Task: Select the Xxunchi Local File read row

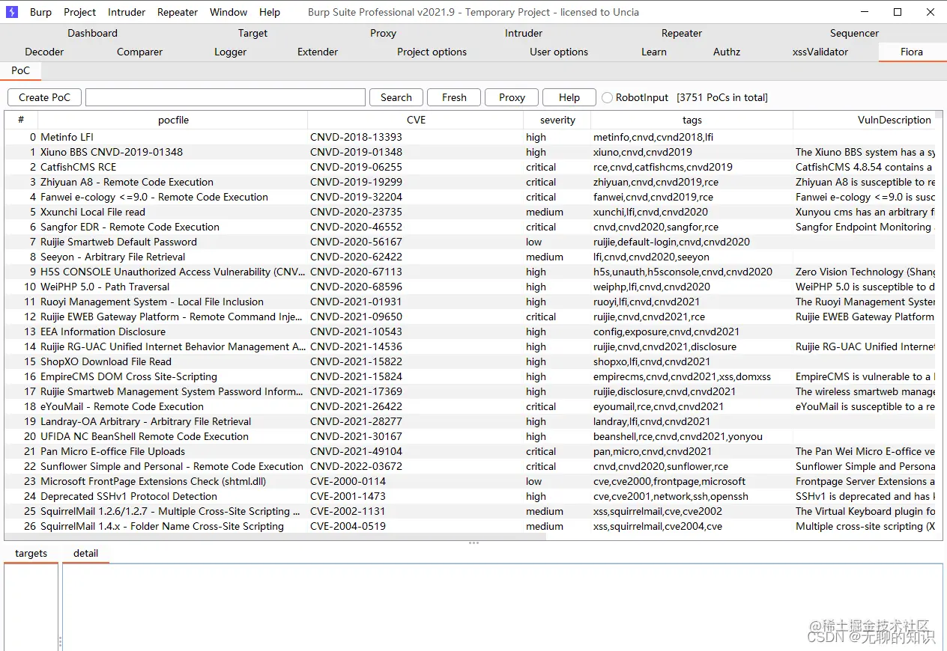Action: point(470,212)
